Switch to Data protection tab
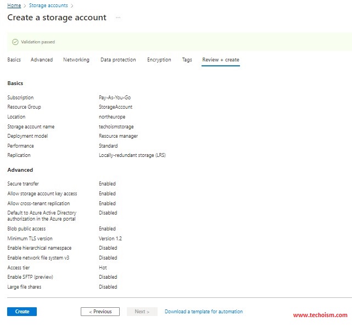This screenshot has width=352, height=327. [118, 60]
